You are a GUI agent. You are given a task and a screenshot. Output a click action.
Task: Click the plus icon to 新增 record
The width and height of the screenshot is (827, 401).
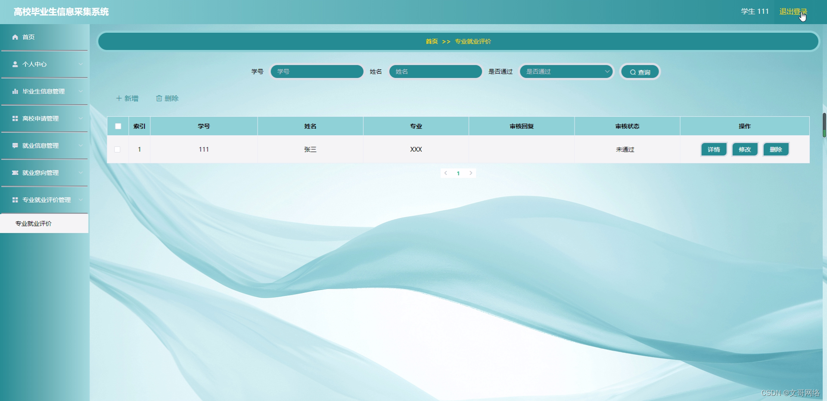click(119, 98)
